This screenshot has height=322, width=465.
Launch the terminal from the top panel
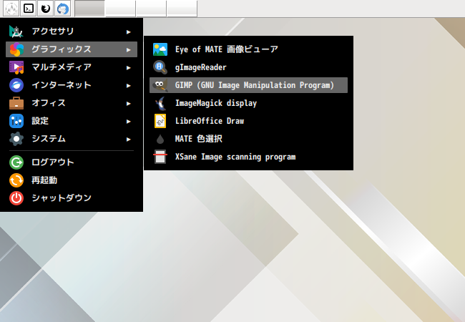(x=29, y=9)
